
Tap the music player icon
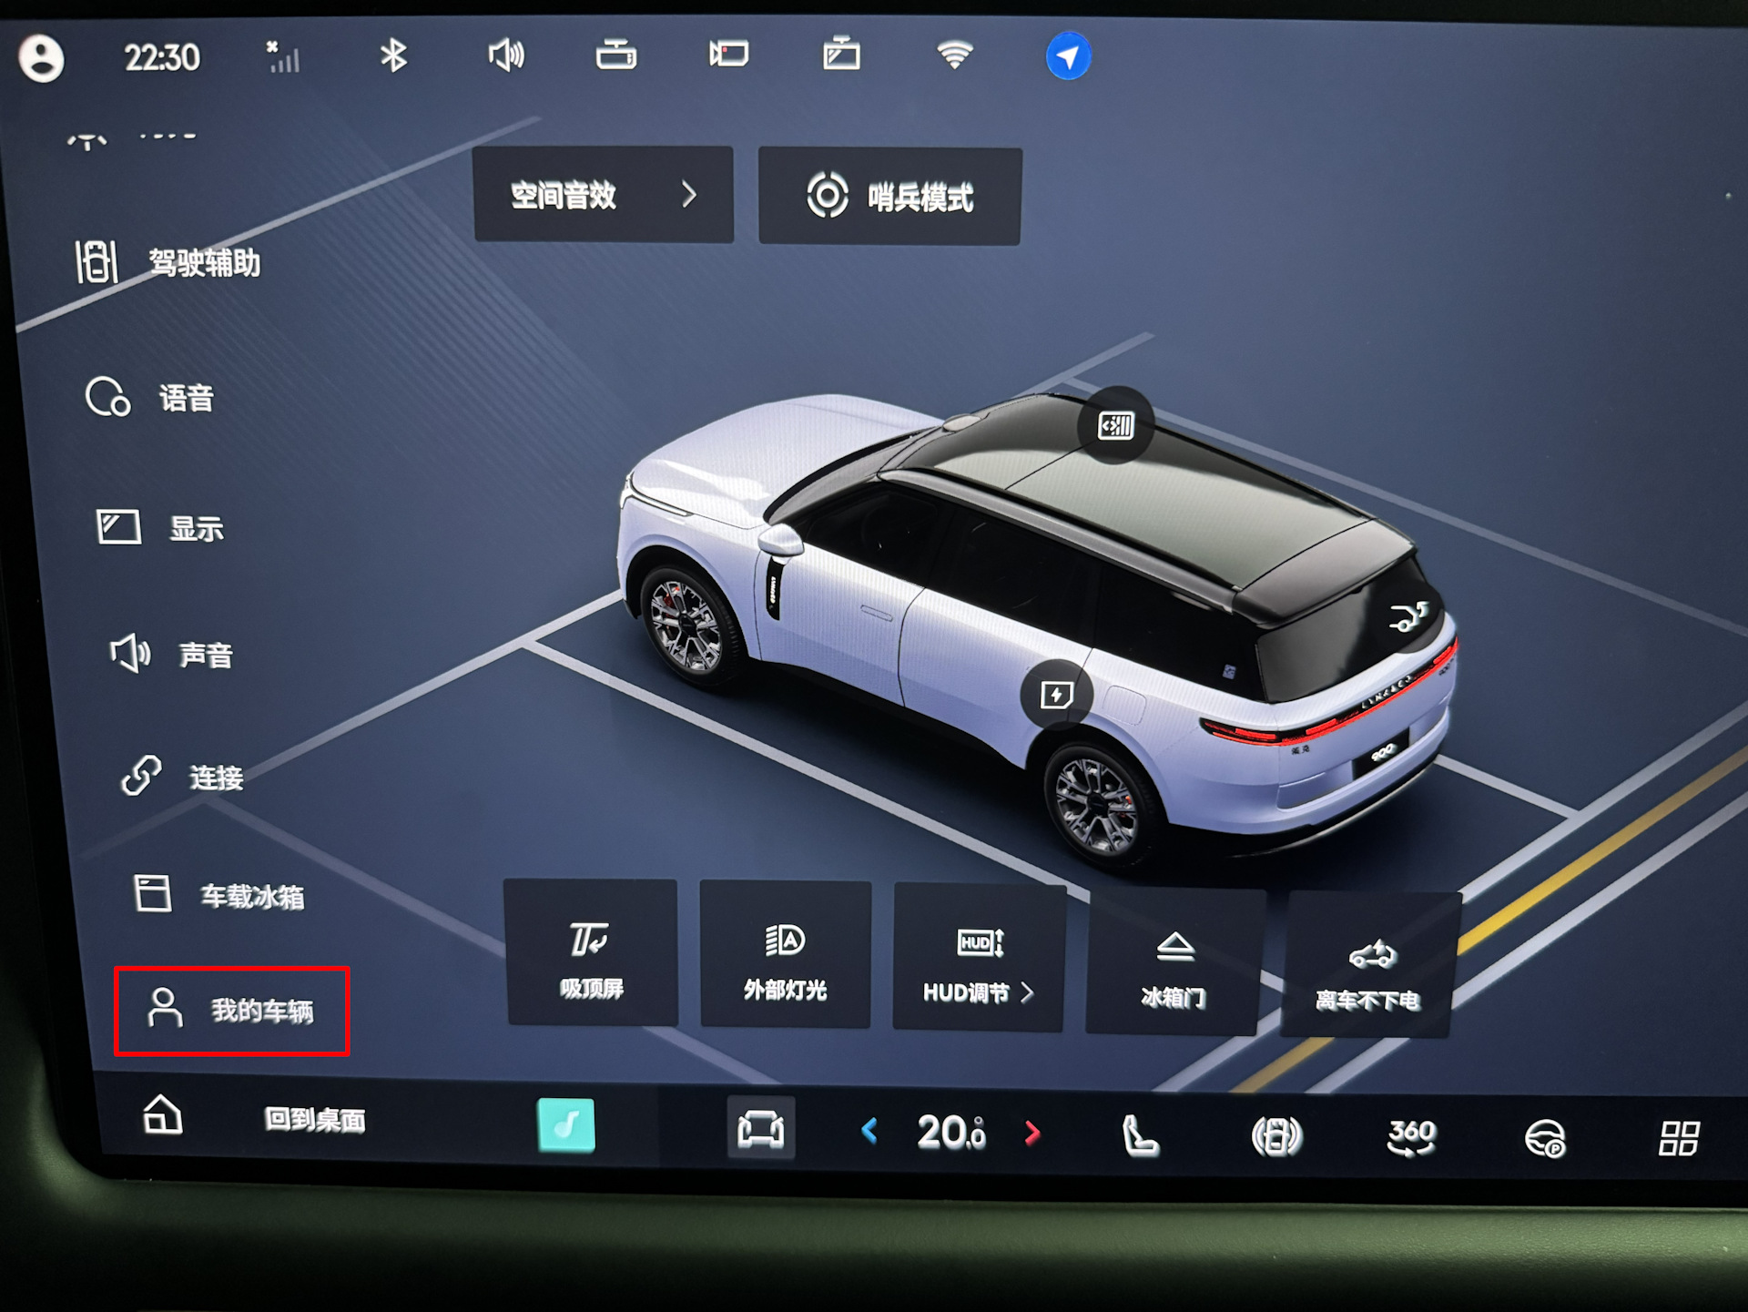coord(565,1126)
